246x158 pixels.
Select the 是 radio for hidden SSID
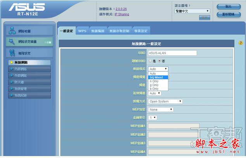coord(150,61)
